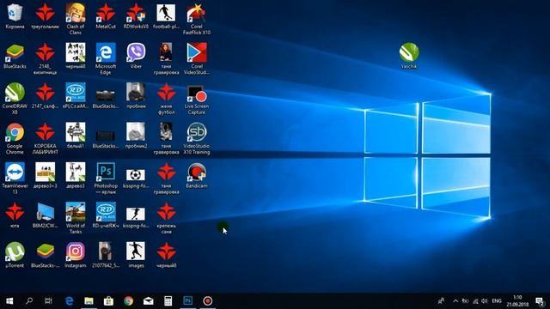Open VideoStudio X10 Training shortcut
Screen dimensions: 550x309
pyautogui.click(x=197, y=139)
